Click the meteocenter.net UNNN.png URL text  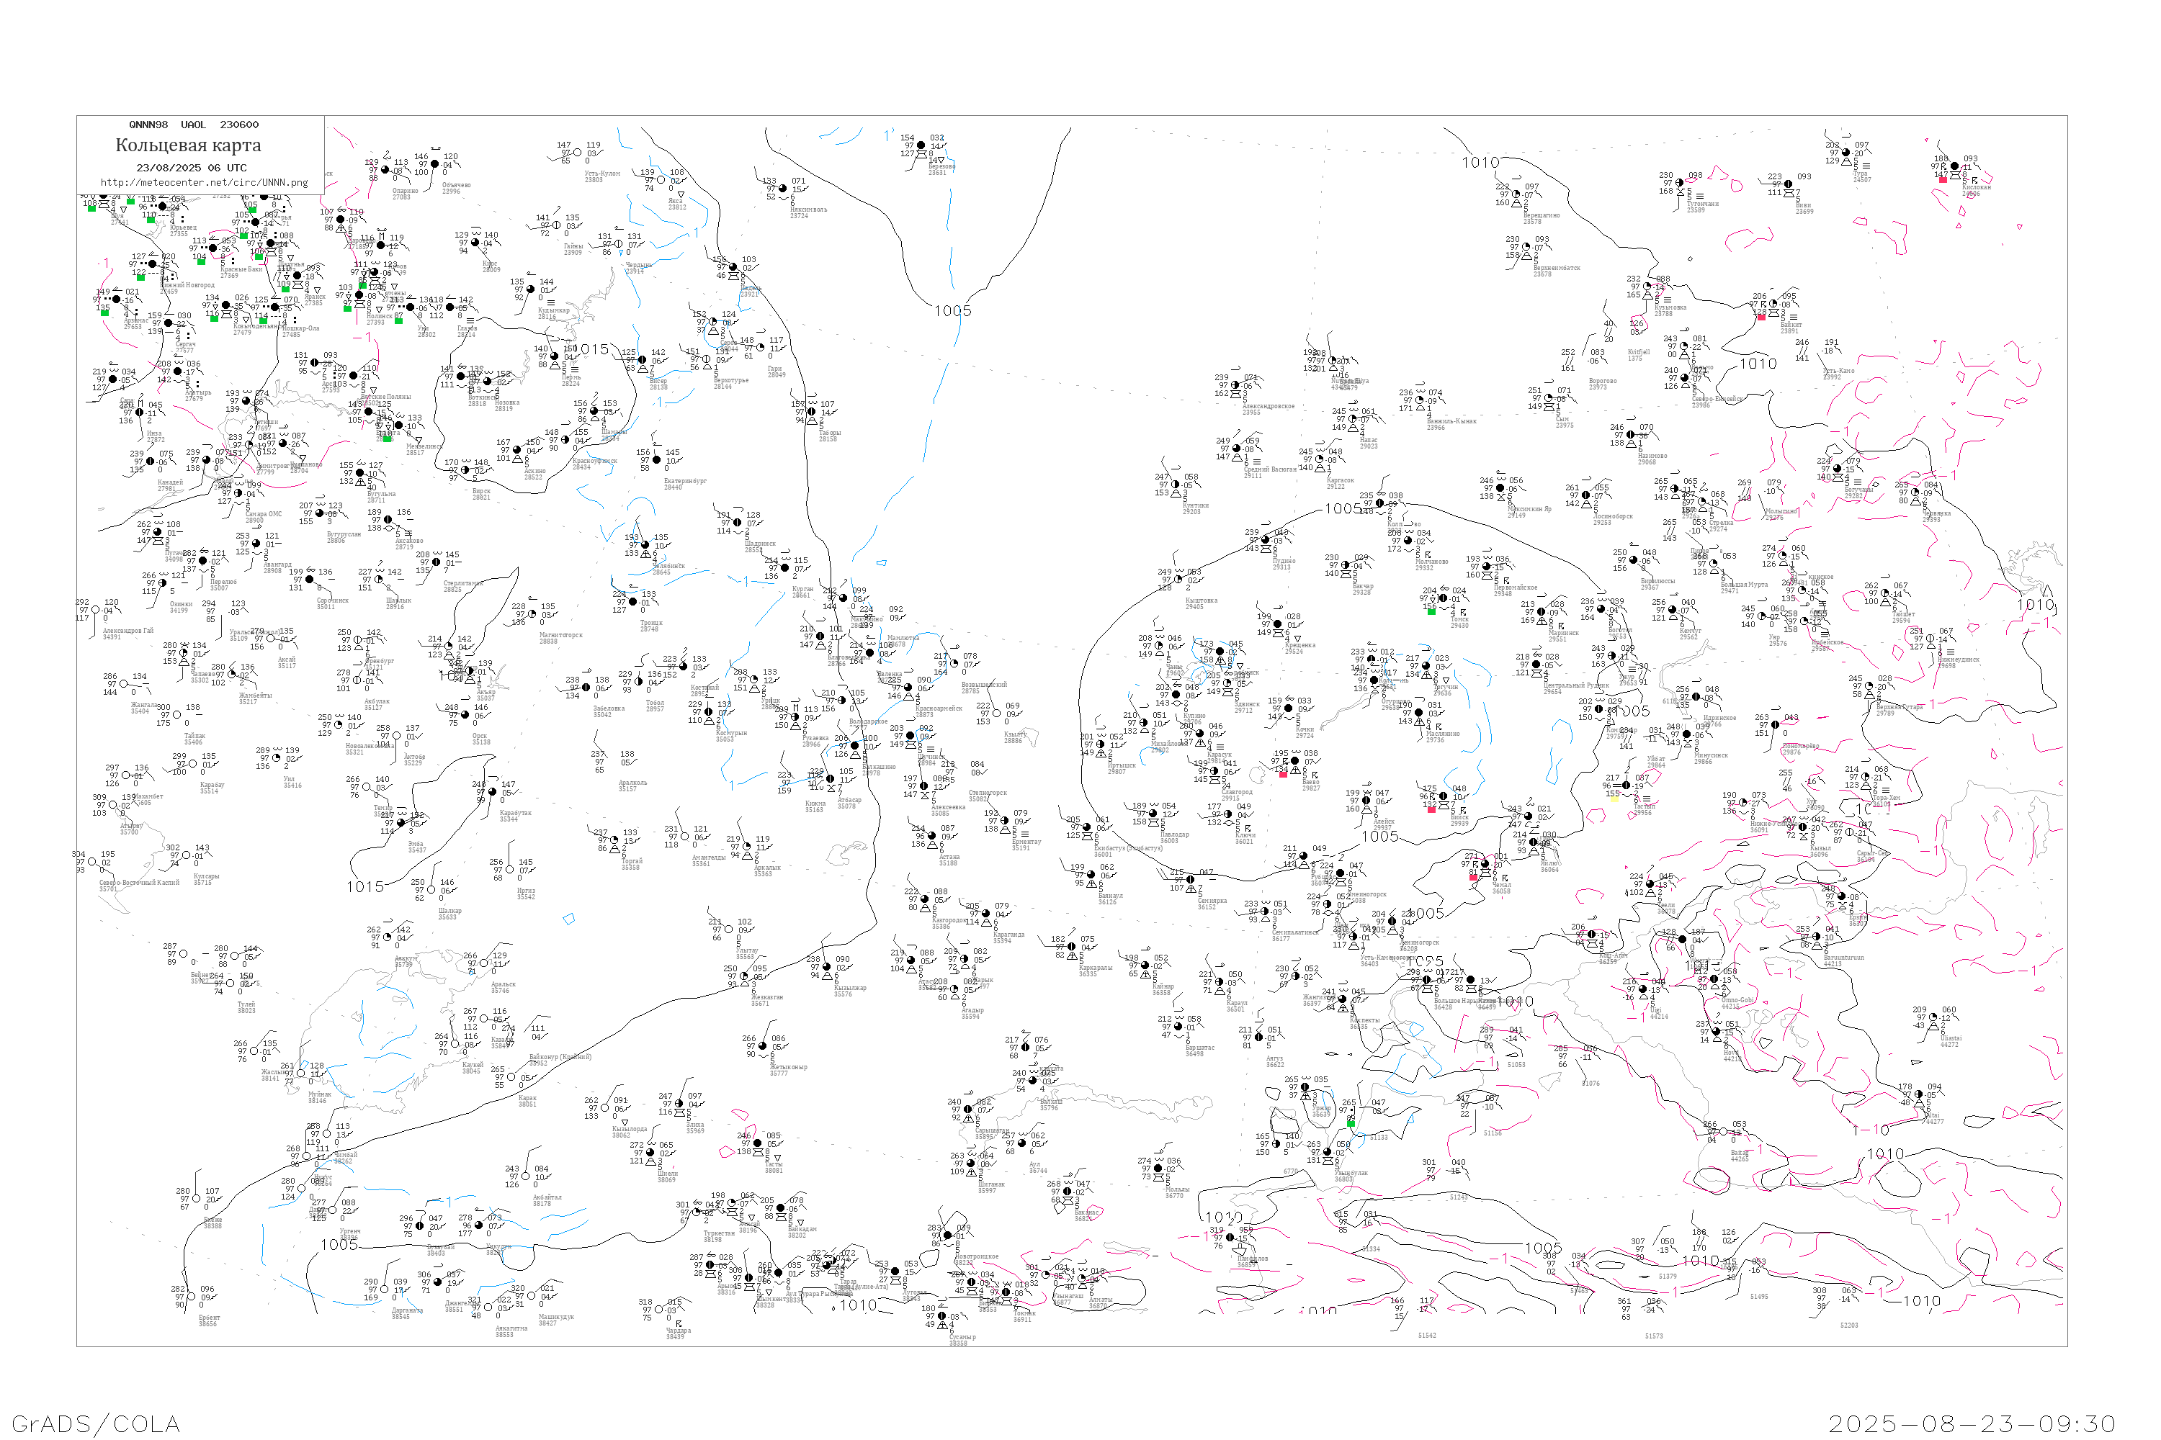(204, 183)
